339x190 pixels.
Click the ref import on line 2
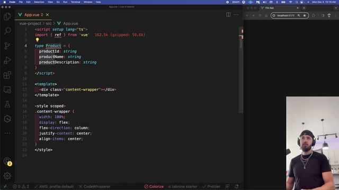coord(58,35)
